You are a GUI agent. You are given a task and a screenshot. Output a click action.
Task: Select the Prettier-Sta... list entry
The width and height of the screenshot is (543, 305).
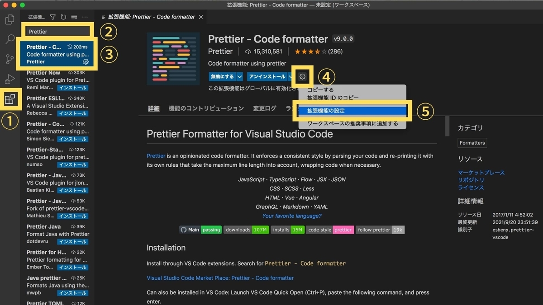coord(57,157)
